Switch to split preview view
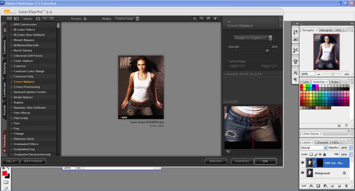 click(x=45, y=18)
